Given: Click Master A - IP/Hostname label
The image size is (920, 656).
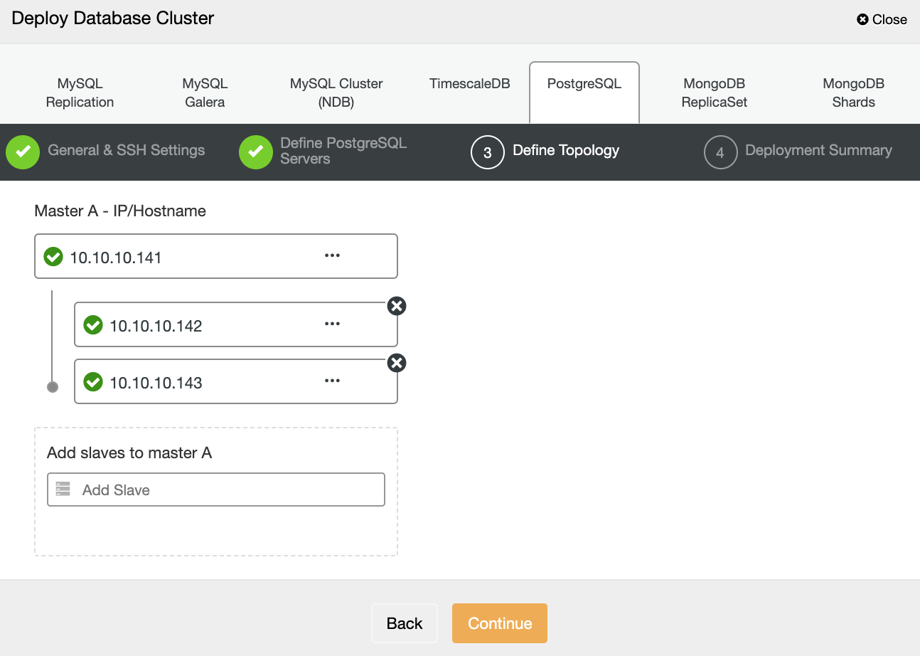Looking at the screenshot, I should pos(120,211).
